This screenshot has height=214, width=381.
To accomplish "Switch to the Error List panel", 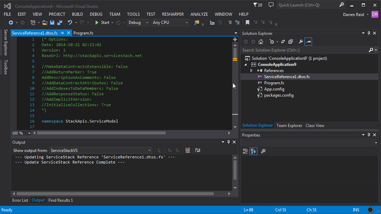I will click(20, 200).
